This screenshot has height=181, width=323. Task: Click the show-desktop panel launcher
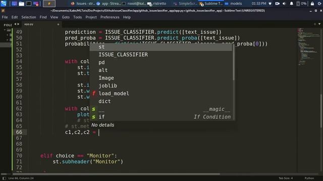coord(14,4)
